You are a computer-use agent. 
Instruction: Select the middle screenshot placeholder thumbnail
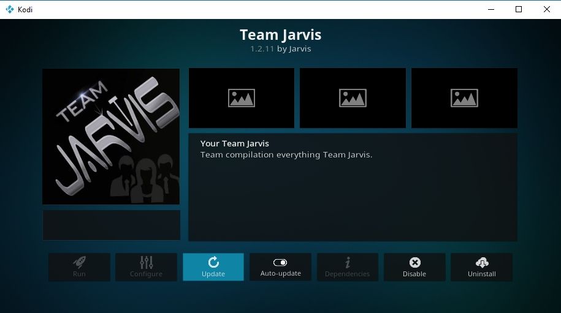pos(353,98)
